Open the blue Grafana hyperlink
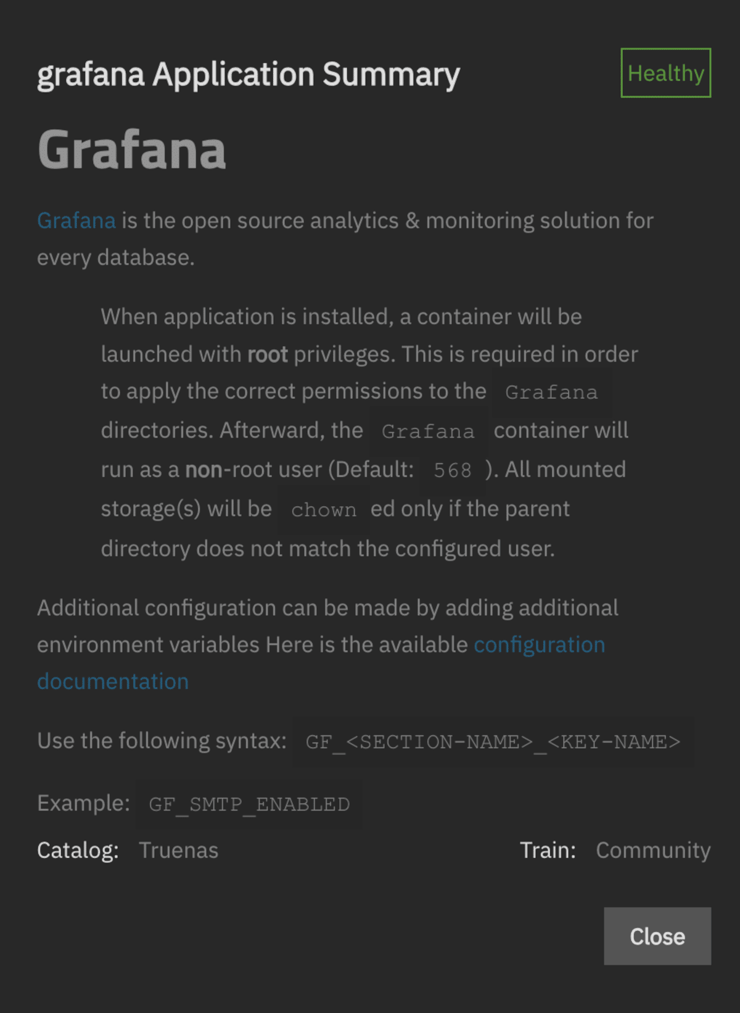The width and height of the screenshot is (740, 1013). pos(76,220)
